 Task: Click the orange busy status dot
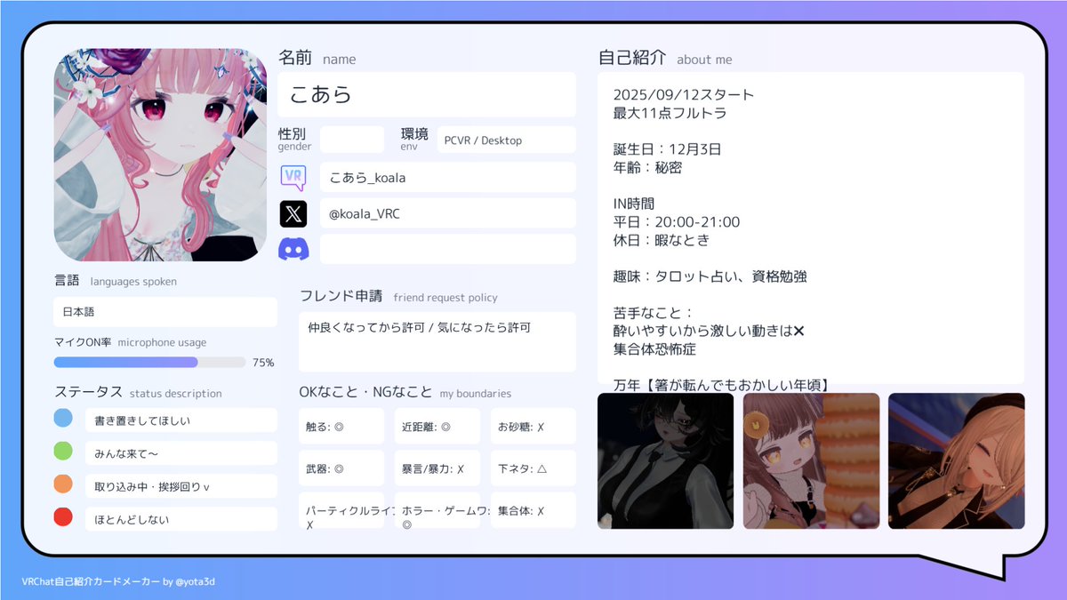point(62,484)
